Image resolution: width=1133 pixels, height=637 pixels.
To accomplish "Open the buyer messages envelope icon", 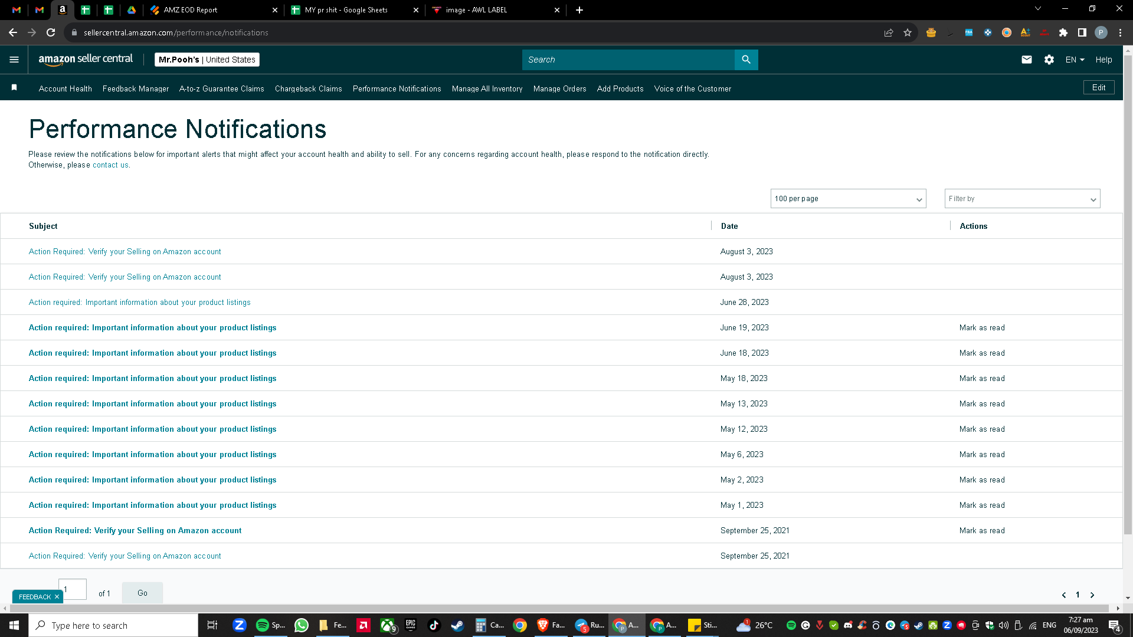I will 1027,60.
